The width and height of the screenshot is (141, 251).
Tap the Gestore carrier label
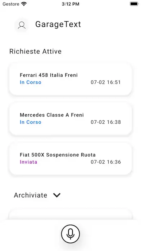[x=11, y=4]
